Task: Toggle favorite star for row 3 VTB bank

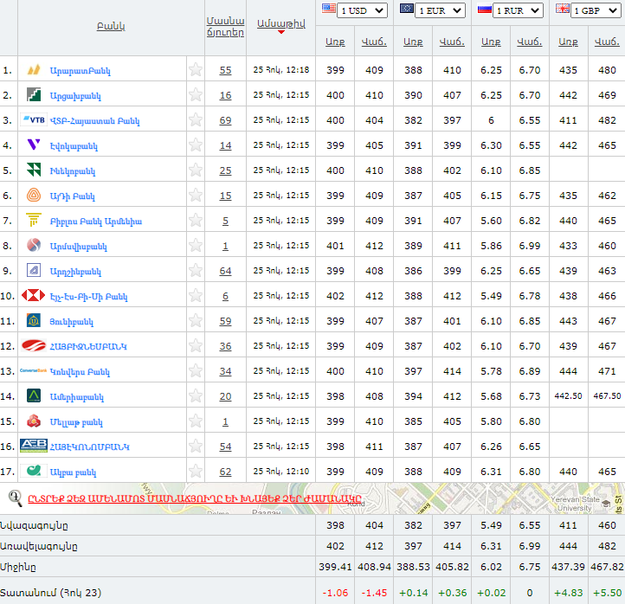Action: click(x=196, y=120)
